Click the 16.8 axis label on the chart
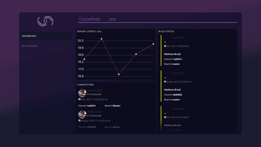The image size is (261, 147). point(81,76)
